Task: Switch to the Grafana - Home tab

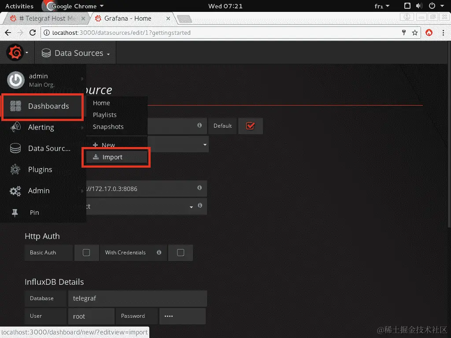Action: [x=128, y=18]
